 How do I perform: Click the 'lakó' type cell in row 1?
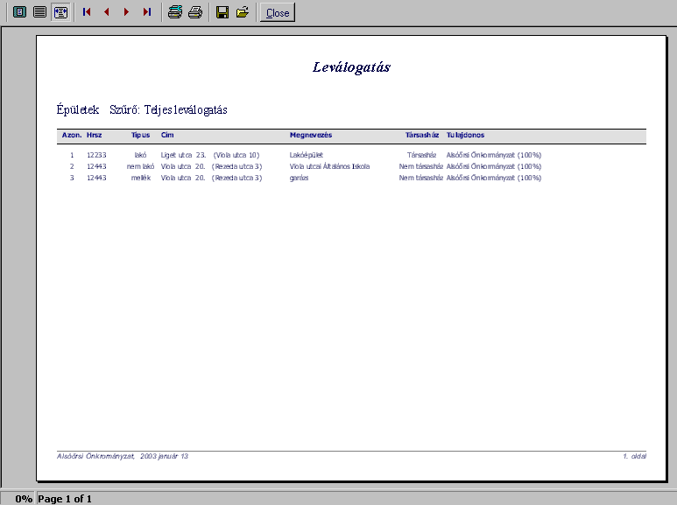pyautogui.click(x=140, y=155)
